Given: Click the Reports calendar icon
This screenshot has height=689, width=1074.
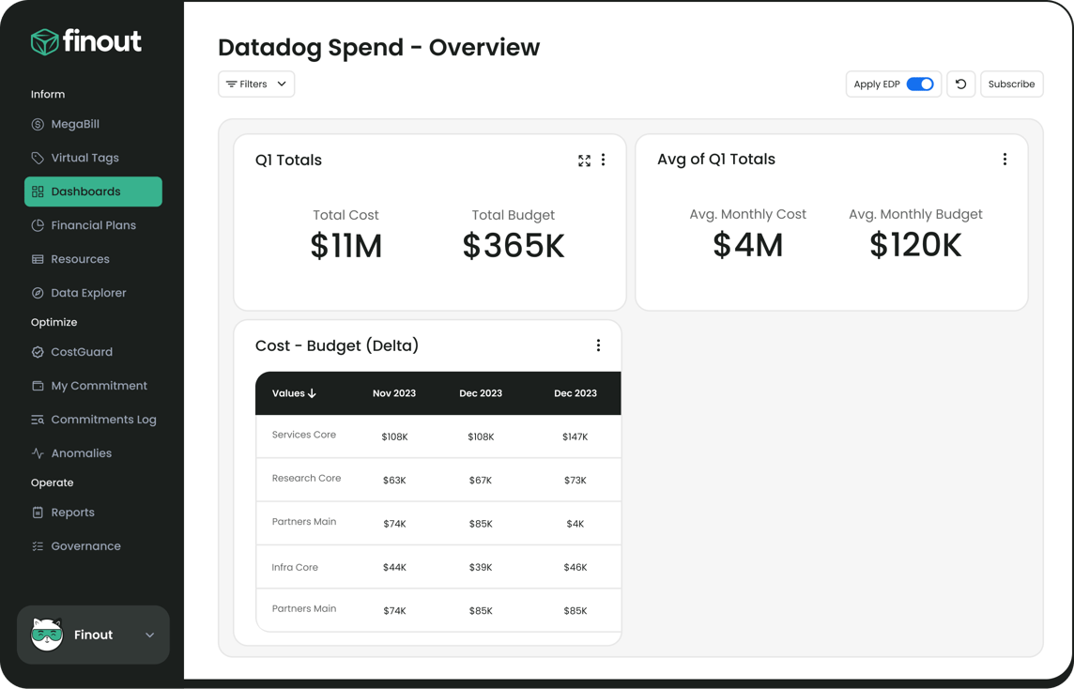Looking at the screenshot, I should tap(38, 513).
